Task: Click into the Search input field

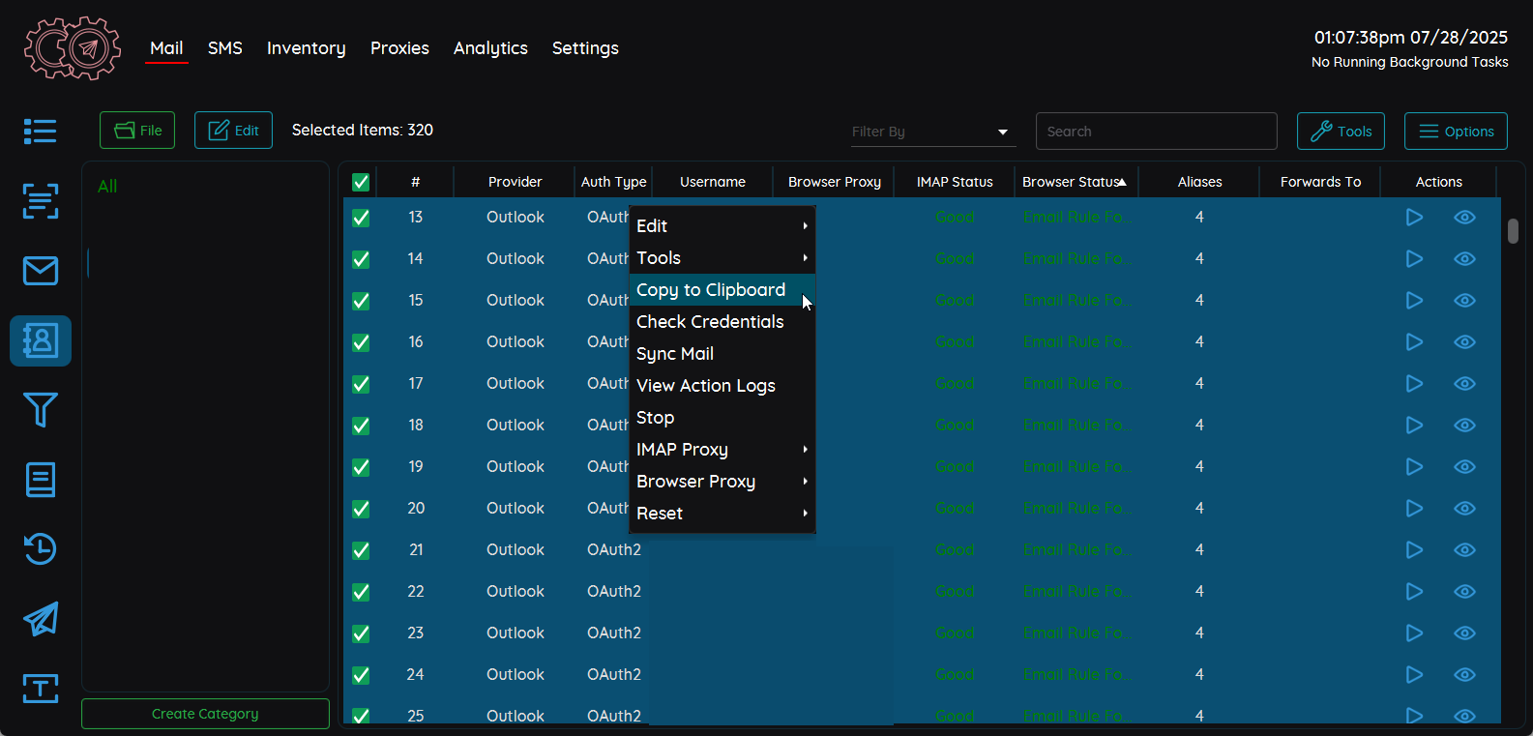Action: tap(1156, 132)
